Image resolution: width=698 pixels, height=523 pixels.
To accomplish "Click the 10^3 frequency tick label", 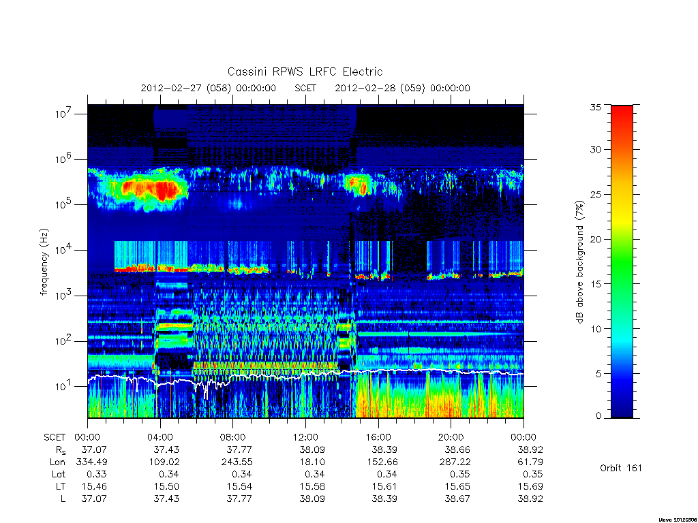I will tap(64, 296).
